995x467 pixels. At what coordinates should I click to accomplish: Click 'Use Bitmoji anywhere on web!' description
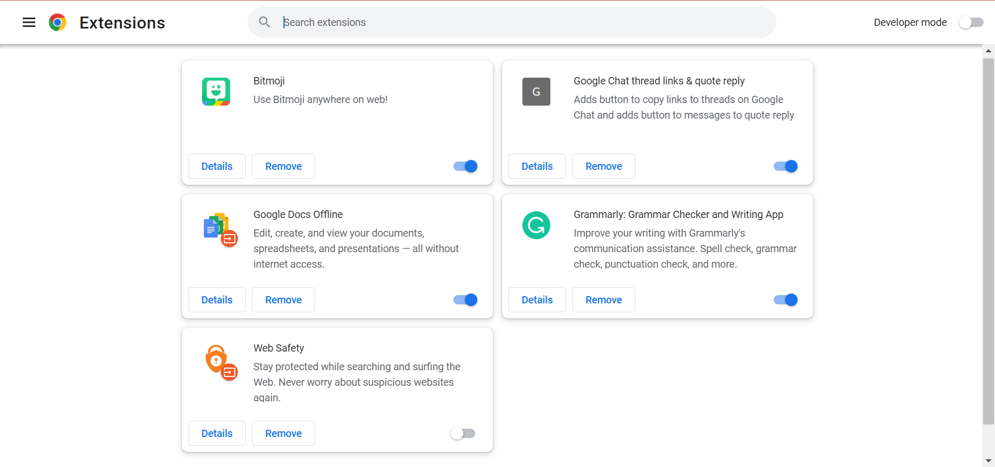point(320,99)
